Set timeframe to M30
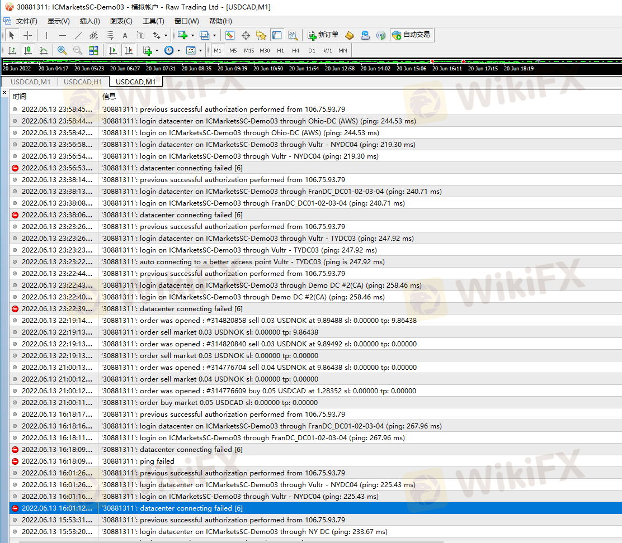Screen dimensions: 622x543 [265, 51]
